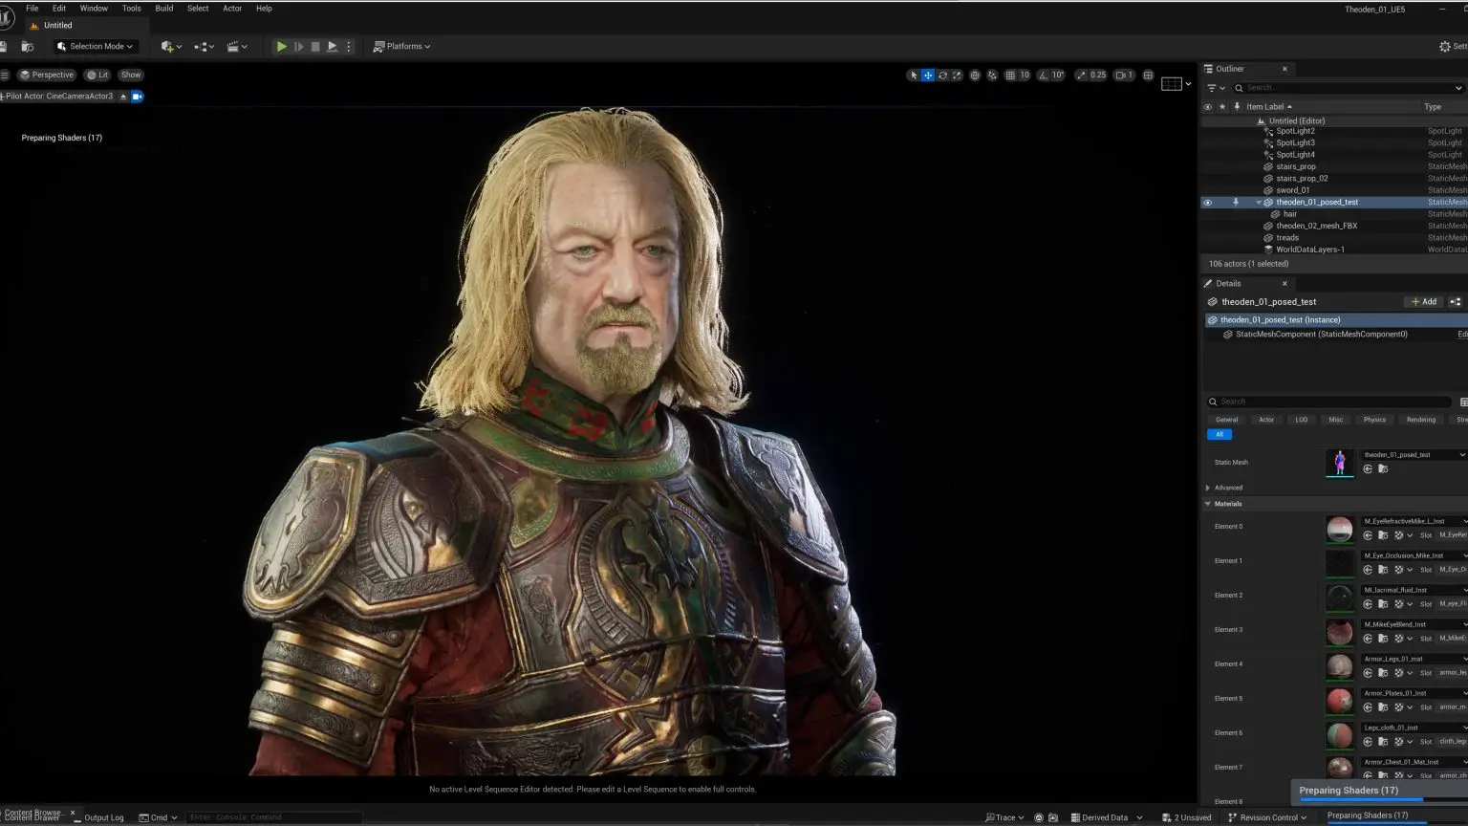
Task: Toggle rotation angle snapping
Action: (x=1044, y=75)
